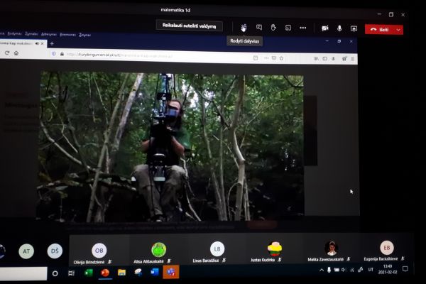426x284 pixels.
Task: Leave the meeting with Išeiti button
Action: point(380,30)
